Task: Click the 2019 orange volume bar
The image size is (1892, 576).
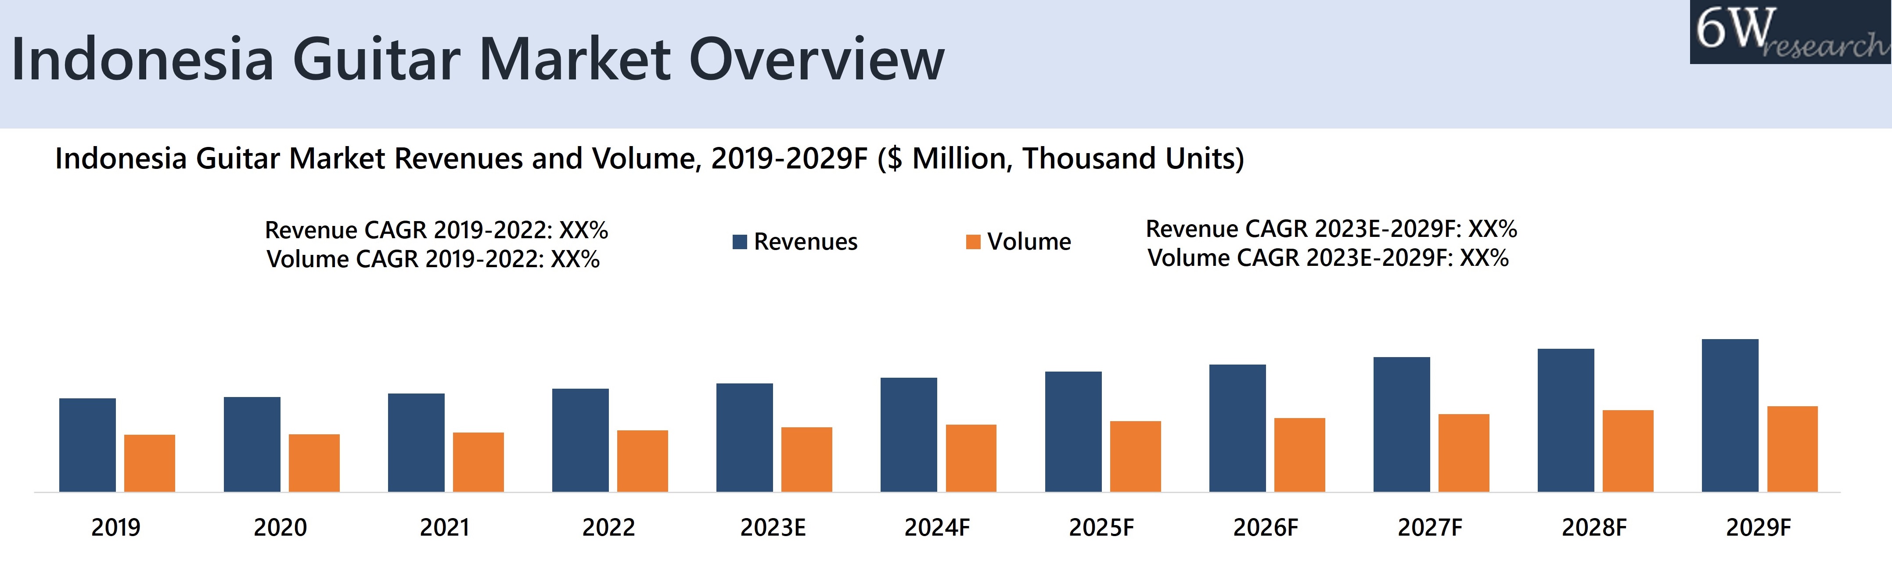Action: [150, 463]
